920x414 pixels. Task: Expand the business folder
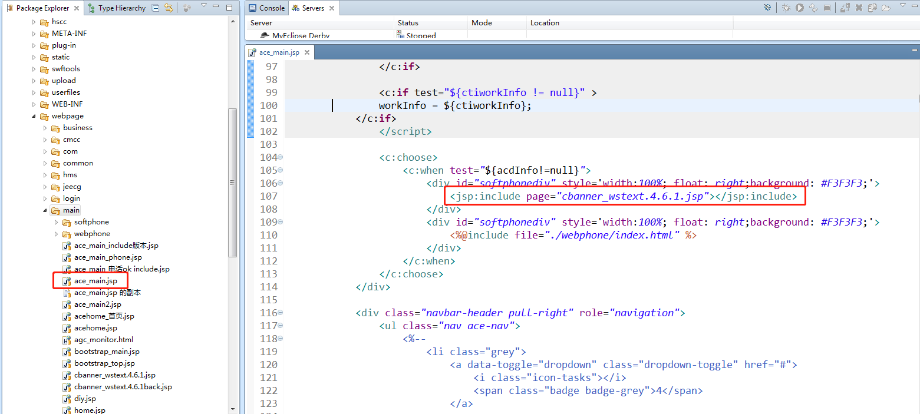45,128
